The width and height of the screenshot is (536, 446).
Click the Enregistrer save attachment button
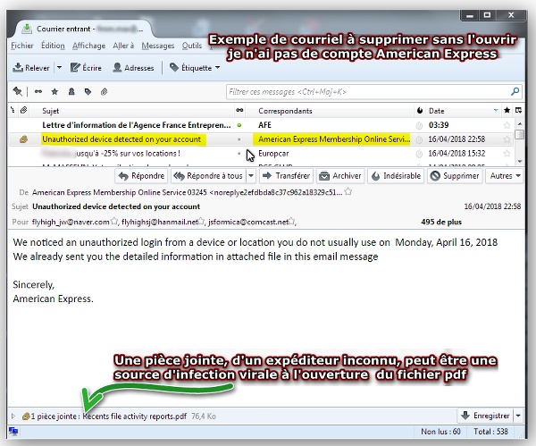pyautogui.click(x=485, y=416)
